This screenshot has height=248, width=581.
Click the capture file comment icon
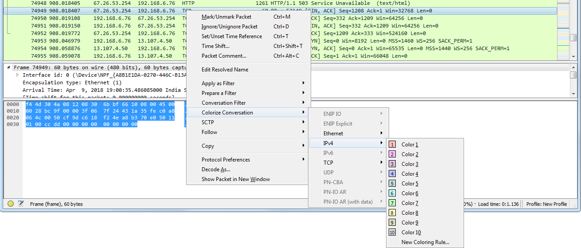point(20,204)
